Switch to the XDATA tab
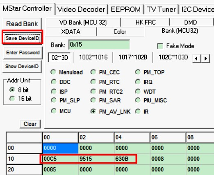 [x=71, y=31]
